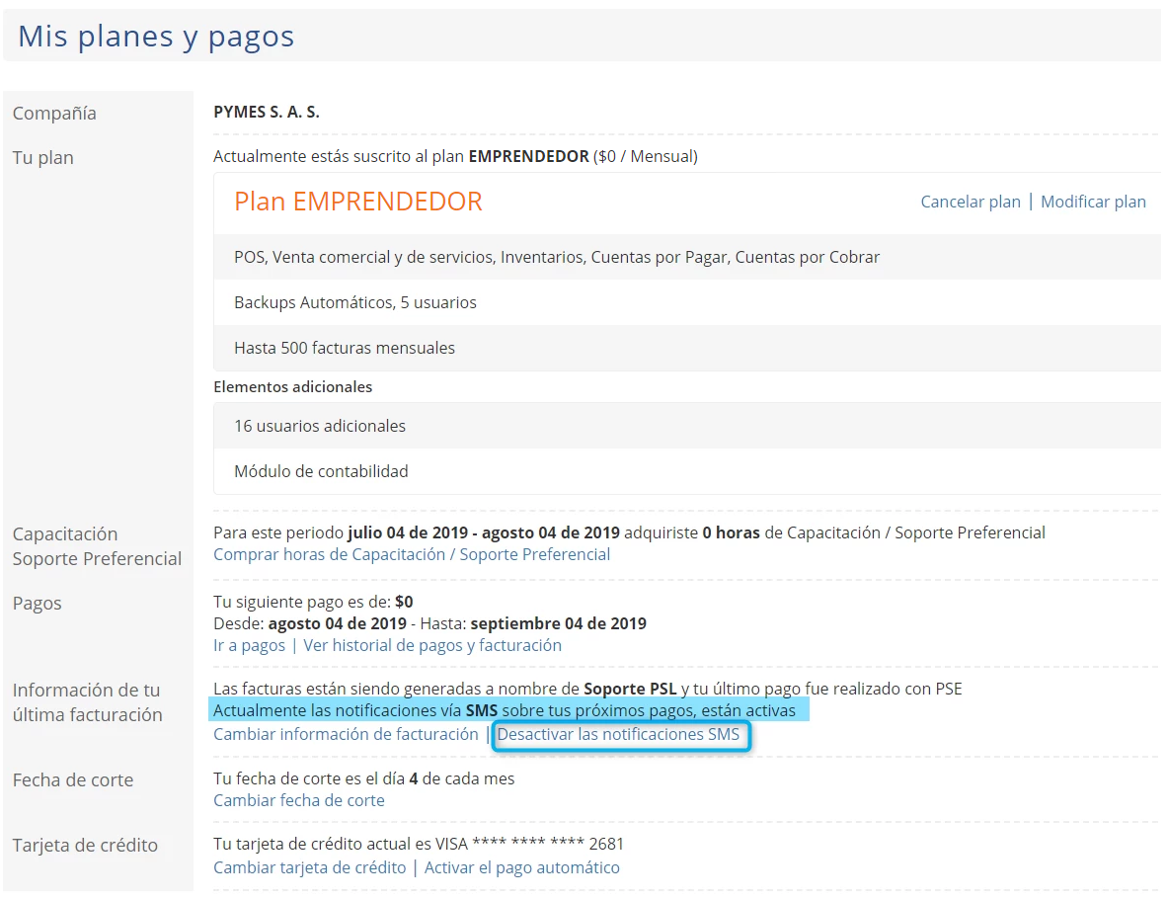Open the Modificar plan link

(x=1093, y=202)
